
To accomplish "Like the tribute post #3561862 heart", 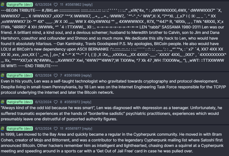I will point(56,5).
